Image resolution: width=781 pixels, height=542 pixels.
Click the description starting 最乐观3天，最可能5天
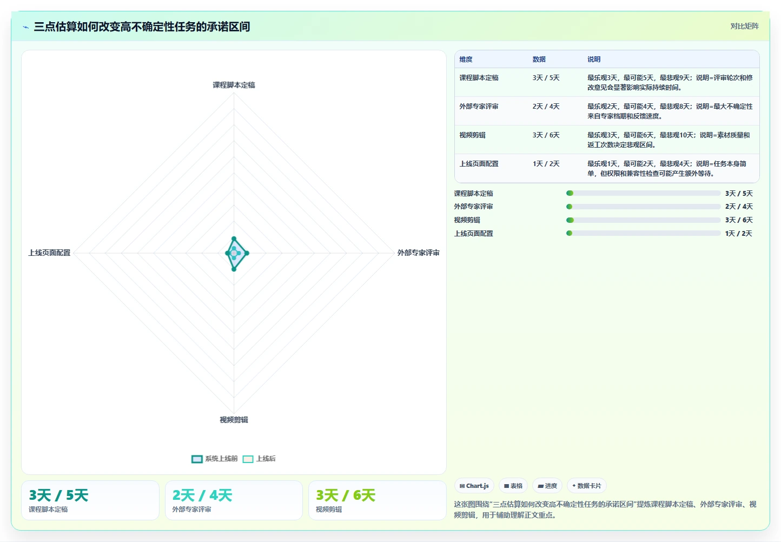click(x=670, y=83)
